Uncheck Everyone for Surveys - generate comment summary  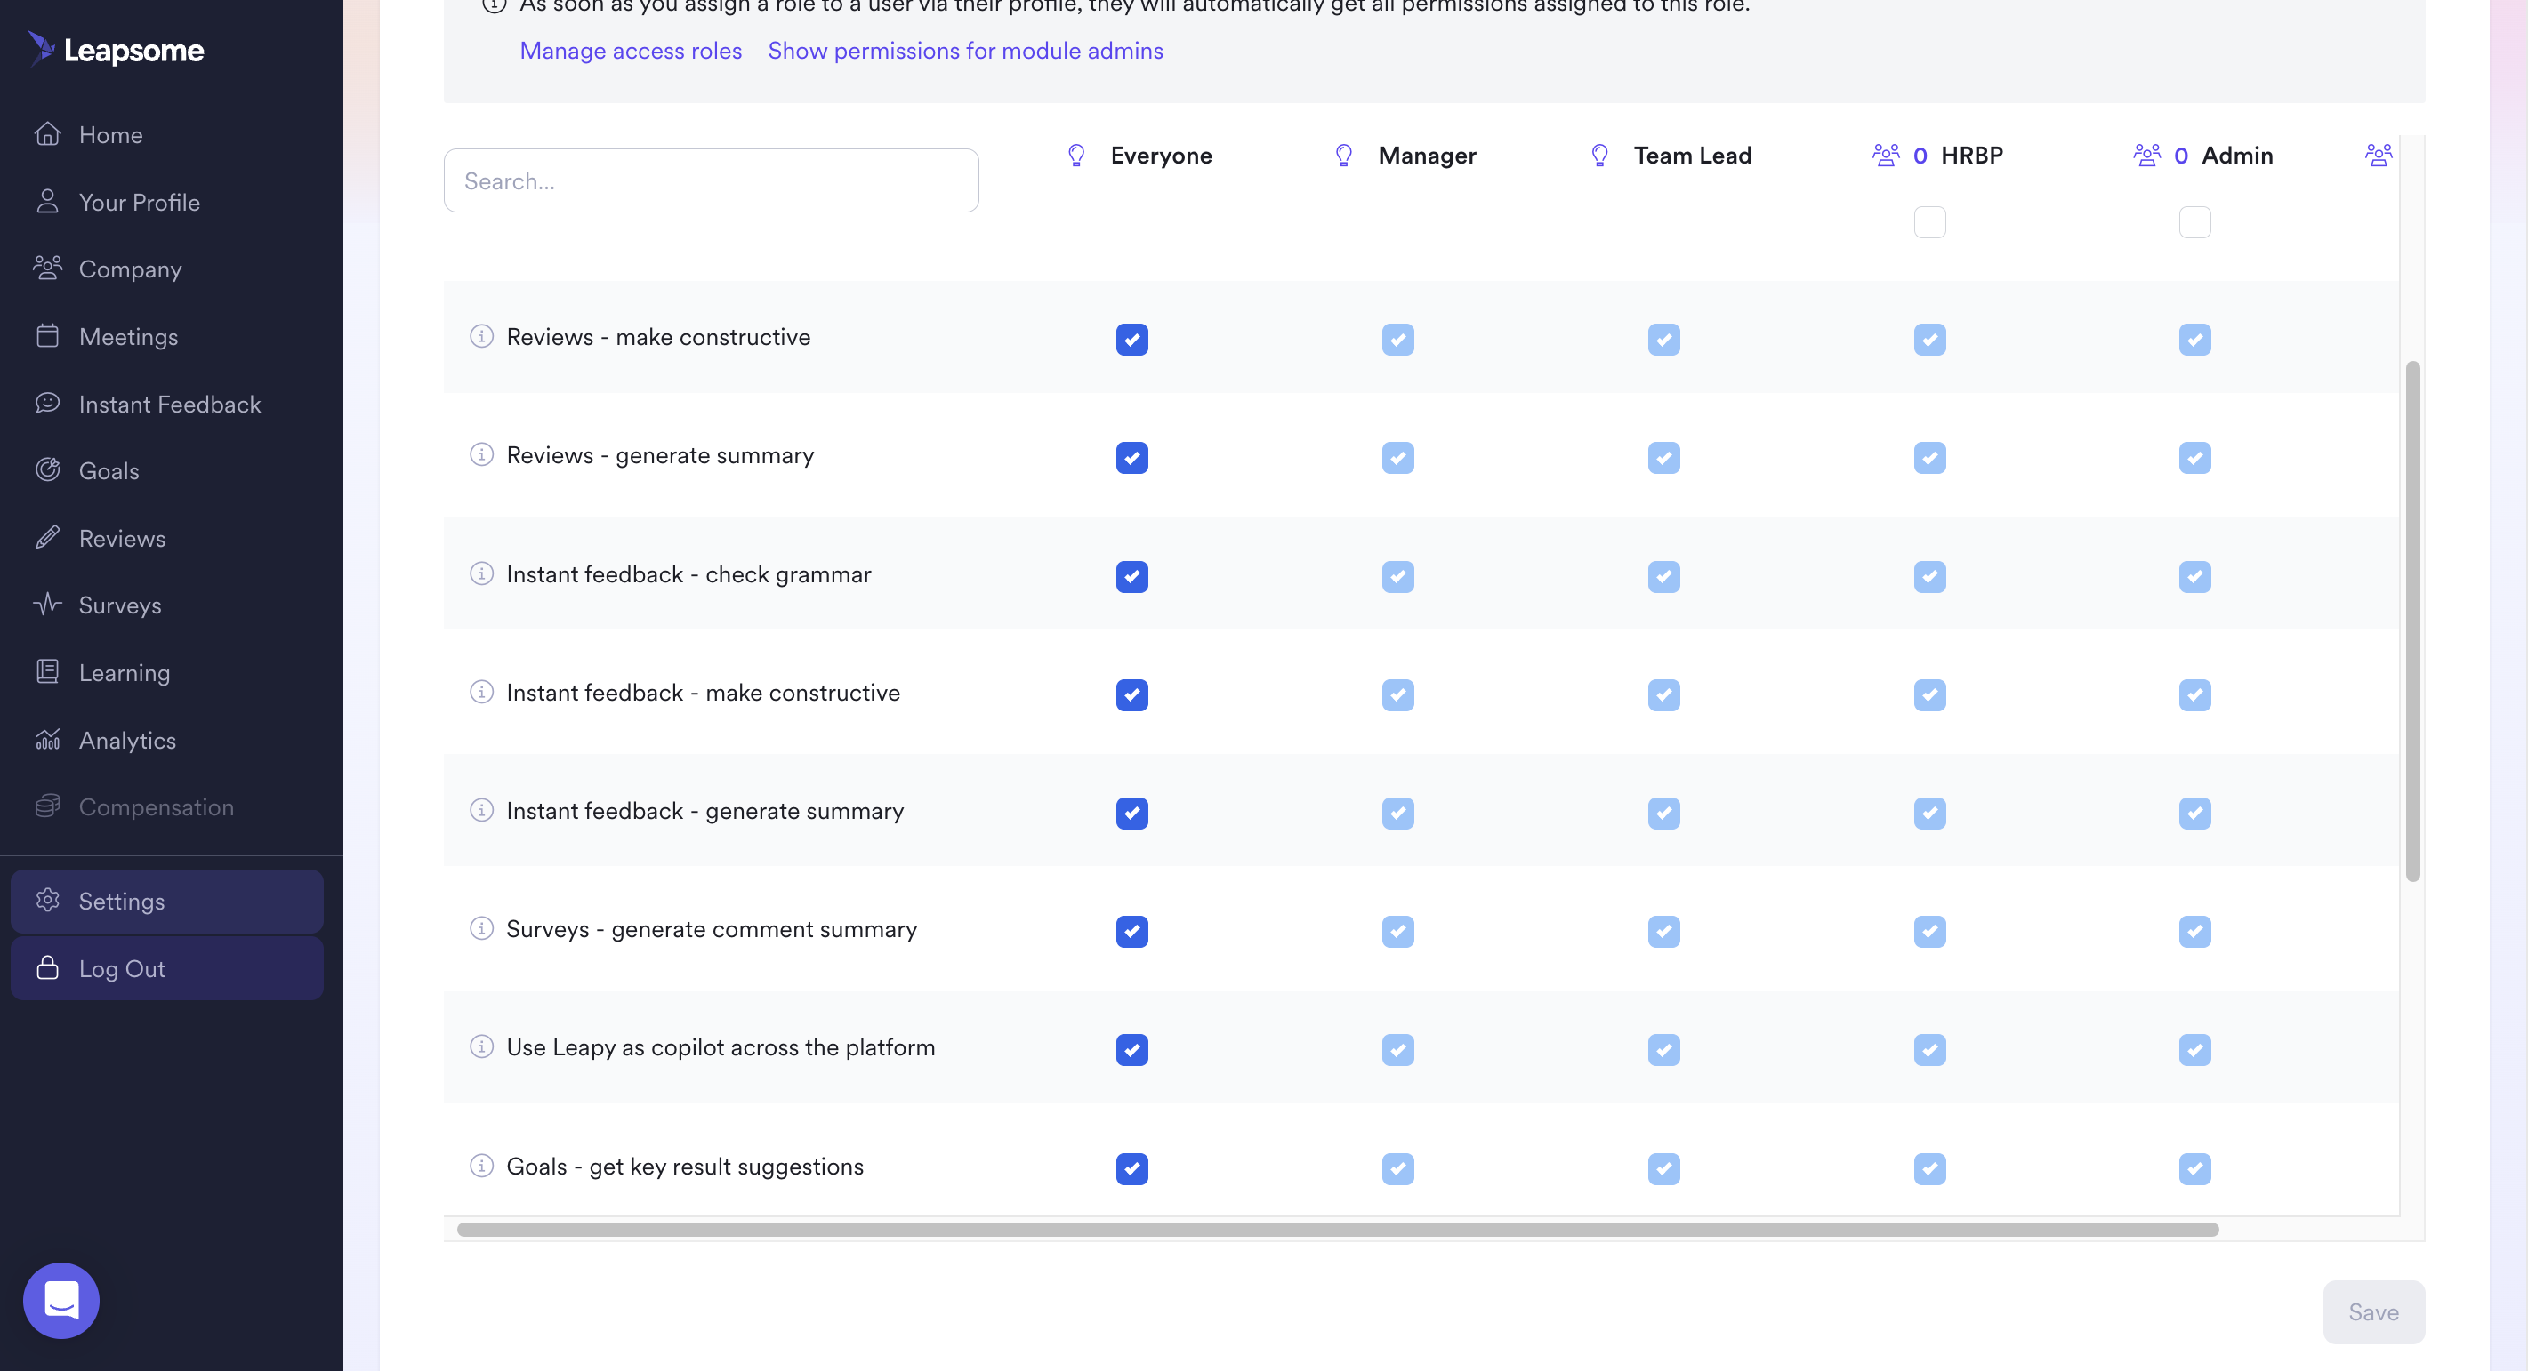click(1131, 932)
